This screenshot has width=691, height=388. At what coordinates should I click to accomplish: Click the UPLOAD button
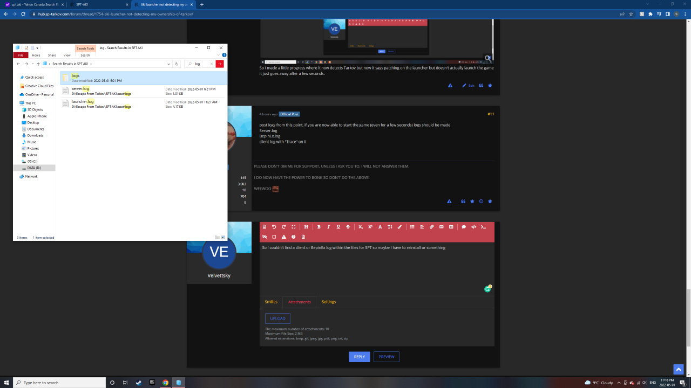(277, 318)
